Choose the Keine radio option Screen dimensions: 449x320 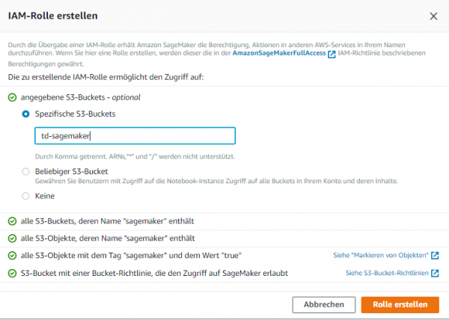tap(25, 196)
